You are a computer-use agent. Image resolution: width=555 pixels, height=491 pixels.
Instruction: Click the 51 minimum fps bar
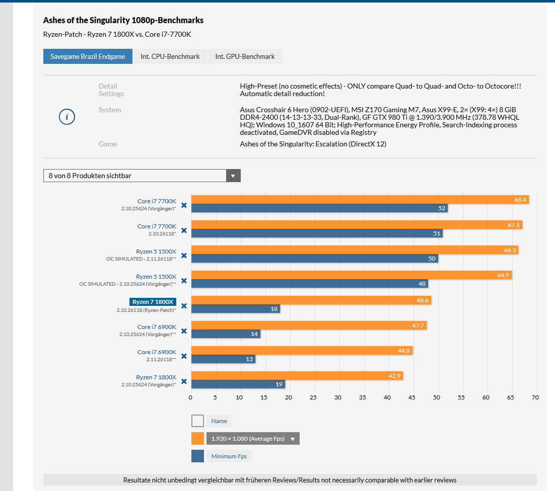317,233
